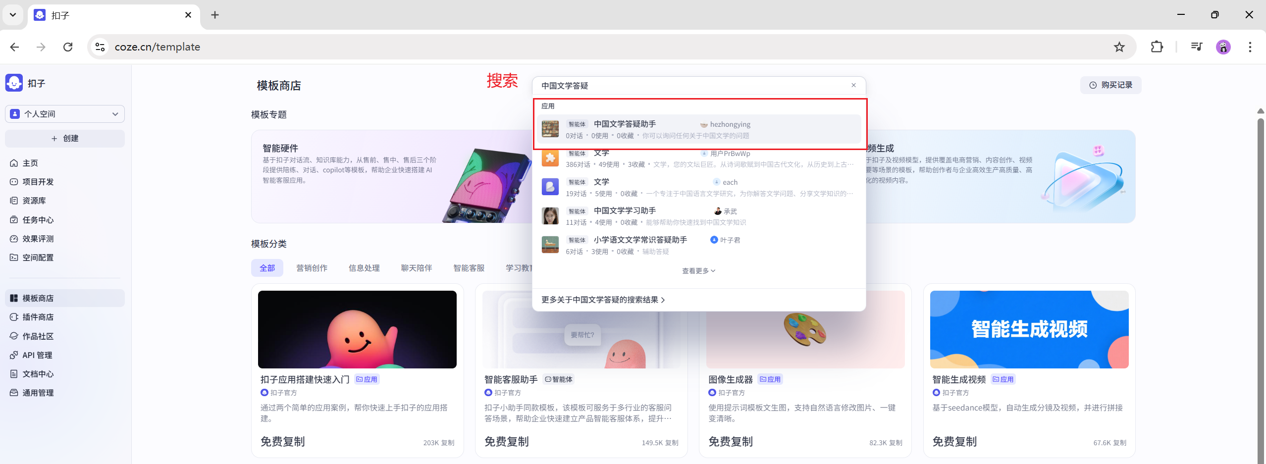Screen dimensions: 1266x464
Task: Reload the page
Action: [68, 47]
